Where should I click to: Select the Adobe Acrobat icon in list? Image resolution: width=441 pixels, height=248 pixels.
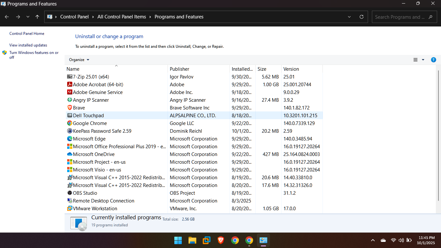point(70,85)
